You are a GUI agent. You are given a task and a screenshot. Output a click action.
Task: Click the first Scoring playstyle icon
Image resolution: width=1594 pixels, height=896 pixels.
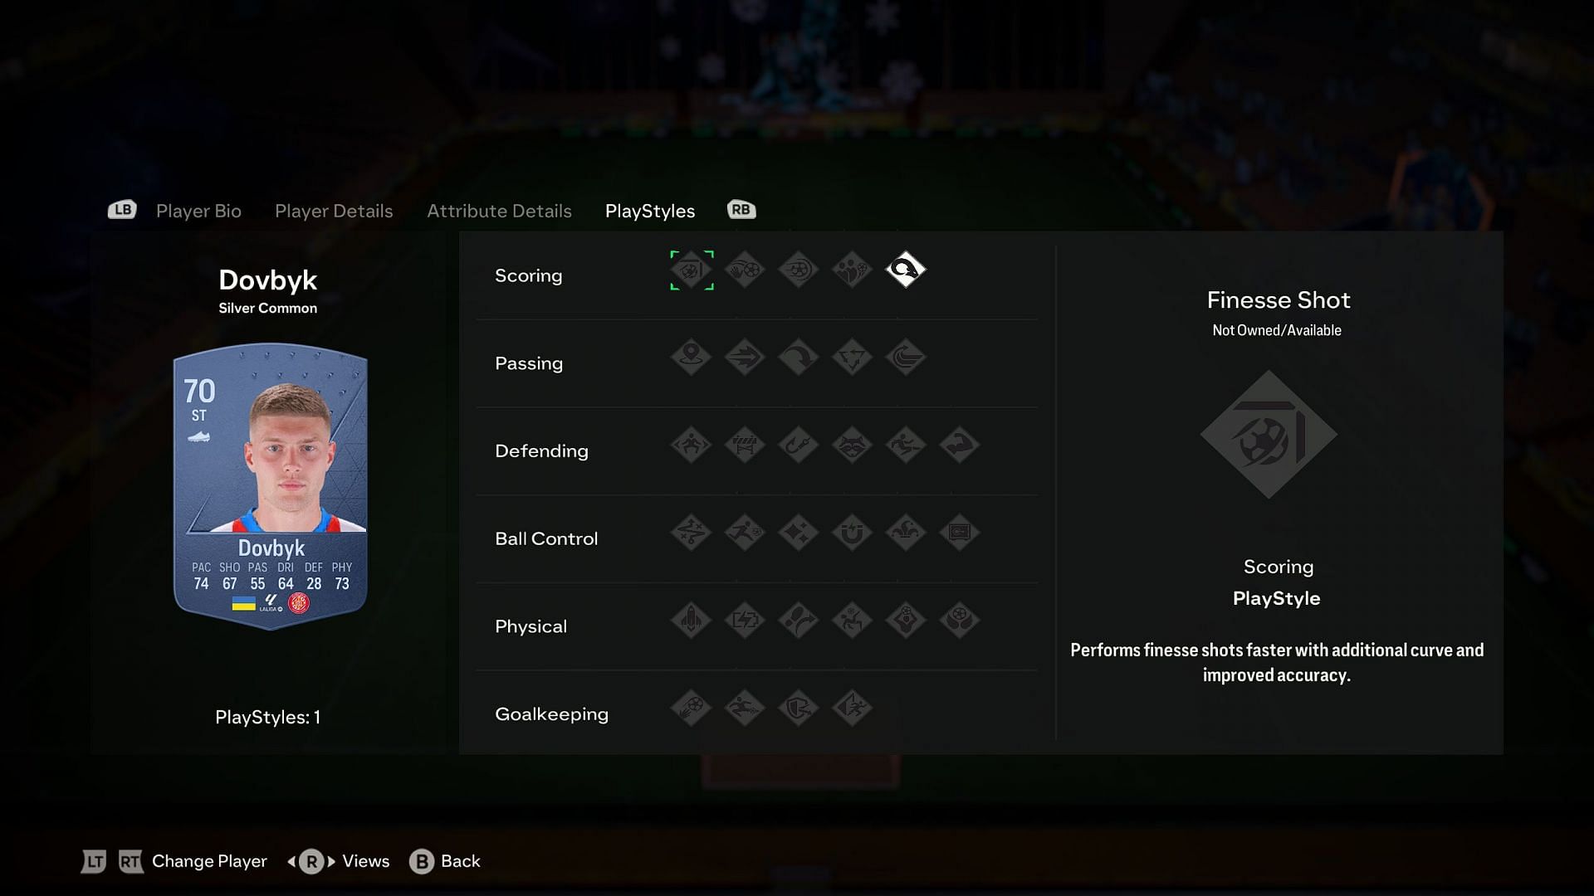pos(691,270)
